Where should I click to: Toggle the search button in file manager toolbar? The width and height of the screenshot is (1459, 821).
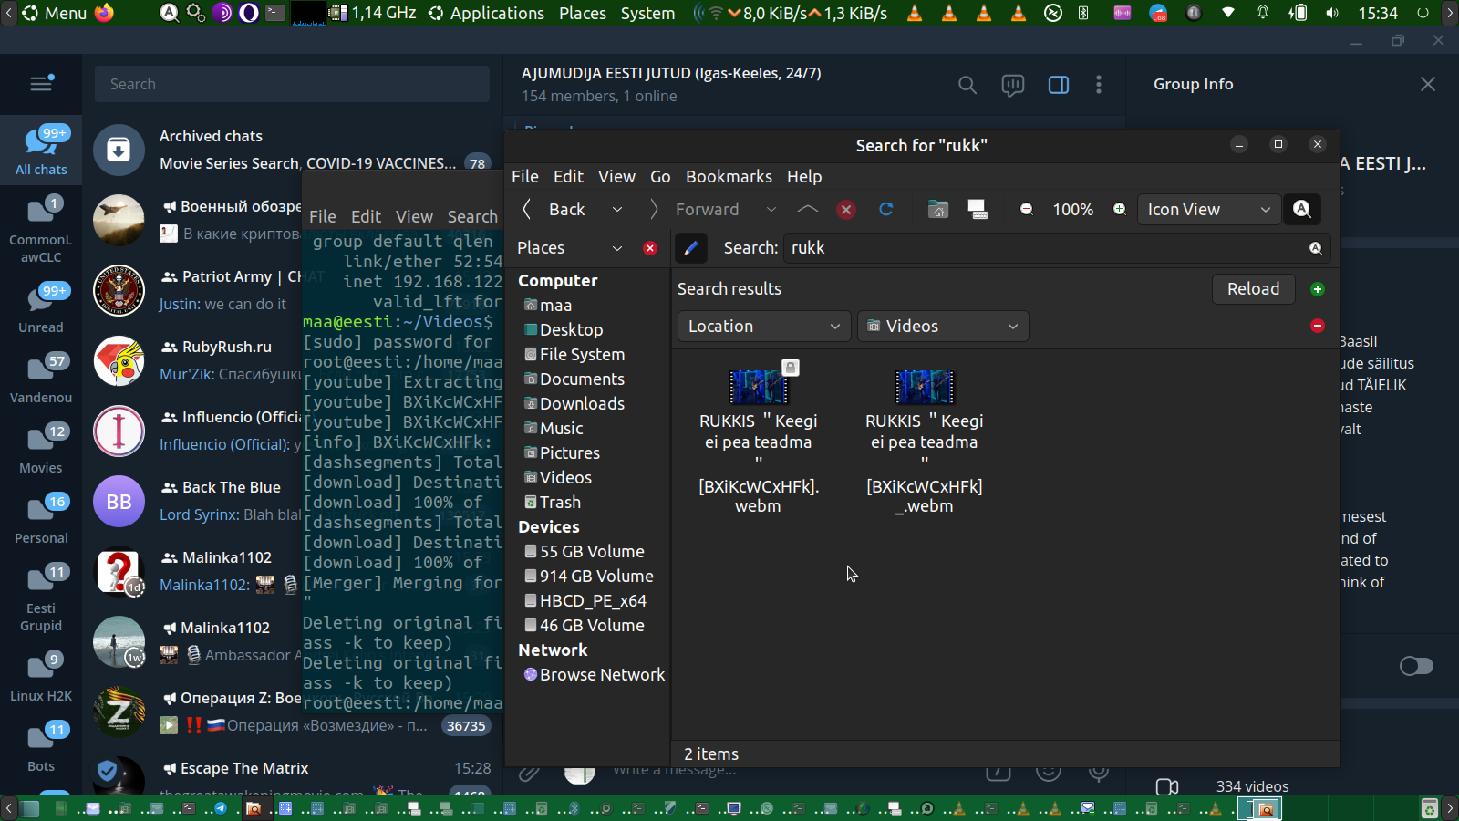coord(1302,210)
